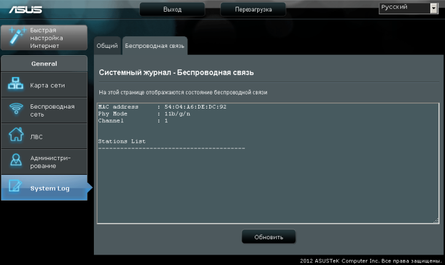Go to the Беспроводная сеть menu label
This screenshot has width=445, height=265.
52,110
